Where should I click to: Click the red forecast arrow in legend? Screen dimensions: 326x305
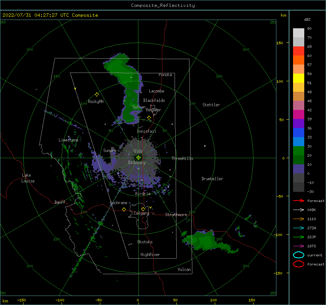pyautogui.click(x=298, y=201)
